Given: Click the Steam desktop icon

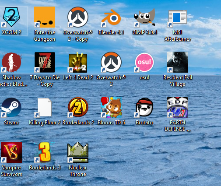Looking at the screenshot, I should tap(11, 107).
